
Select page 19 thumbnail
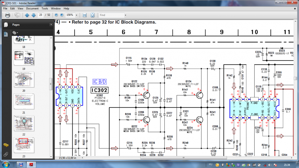pyautogui.click(x=24, y=58)
